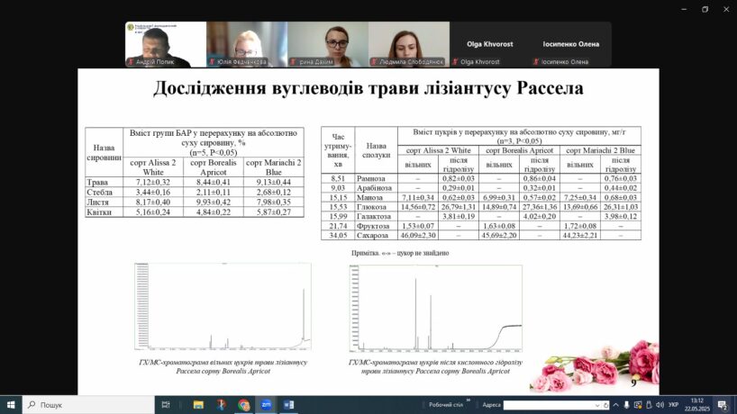737x414 pixels.
Task: Open Microsoft Word from the taskbar
Action: (289, 405)
